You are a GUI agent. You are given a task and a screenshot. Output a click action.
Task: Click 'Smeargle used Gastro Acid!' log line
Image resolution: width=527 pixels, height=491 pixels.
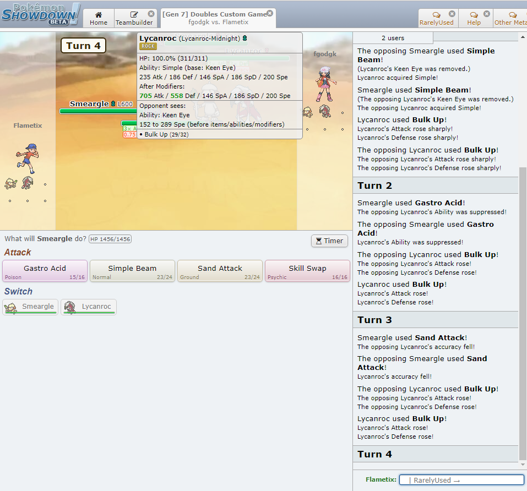411,203
